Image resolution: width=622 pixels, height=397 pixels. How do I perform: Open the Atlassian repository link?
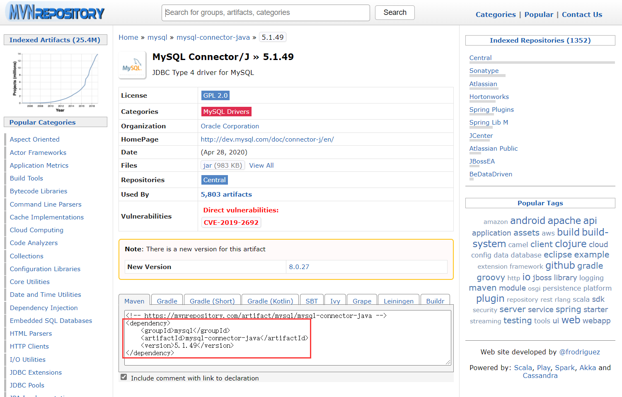tap(483, 84)
